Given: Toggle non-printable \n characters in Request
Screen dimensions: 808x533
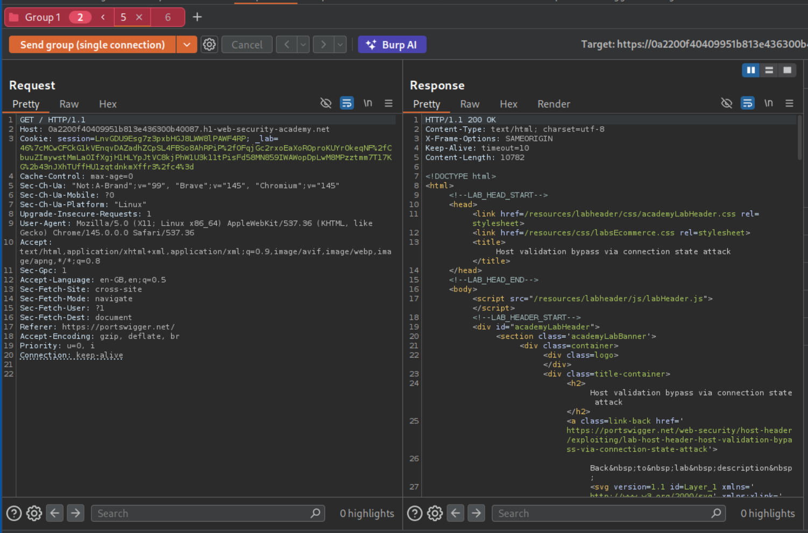Looking at the screenshot, I should click(x=367, y=103).
